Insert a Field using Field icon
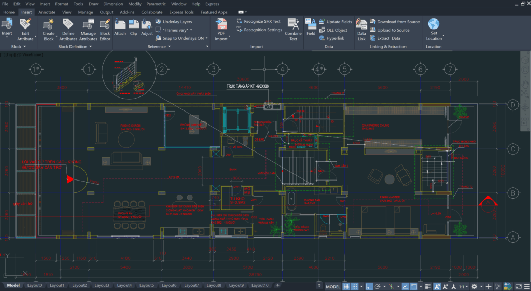 311,24
